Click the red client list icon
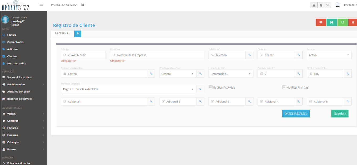This screenshot has width=357, height=165. tap(321, 22)
